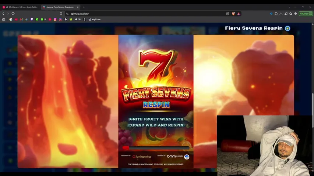This screenshot has height=176, width=314.
Task: Click the round certification seal badge
Action: pos(187,157)
